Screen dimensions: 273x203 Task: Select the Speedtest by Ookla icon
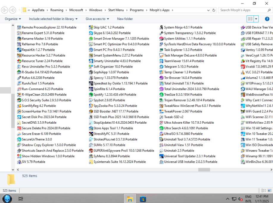[91, 84]
